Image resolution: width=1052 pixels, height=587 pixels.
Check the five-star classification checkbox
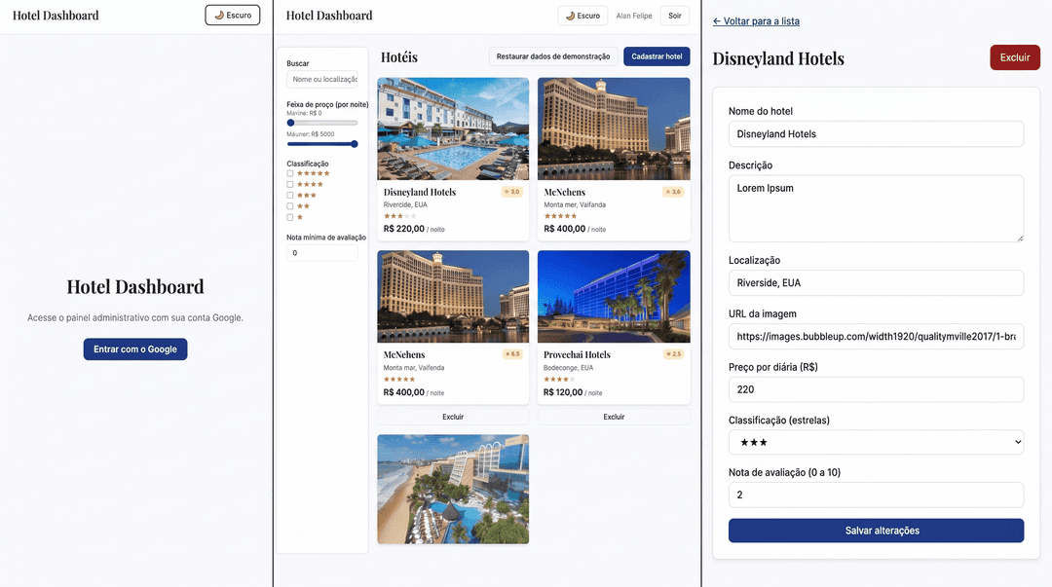[290, 173]
